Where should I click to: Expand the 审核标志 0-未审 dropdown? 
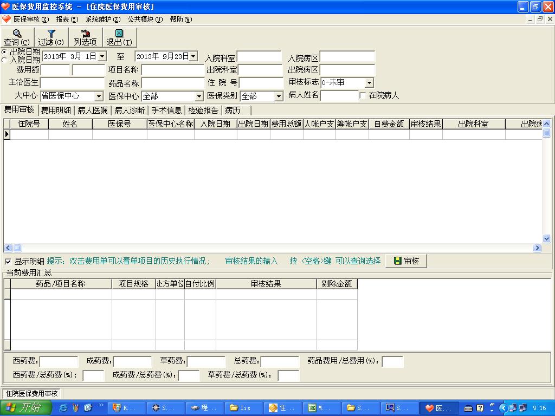click(x=369, y=83)
